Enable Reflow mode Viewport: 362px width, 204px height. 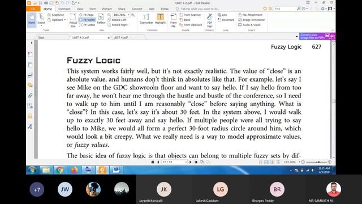pyautogui.click(x=101, y=19)
